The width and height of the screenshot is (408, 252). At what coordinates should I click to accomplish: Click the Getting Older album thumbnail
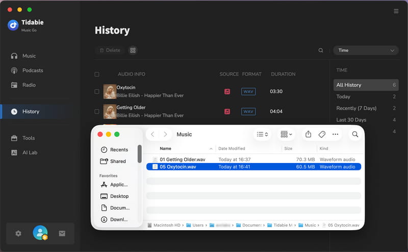tap(110, 111)
